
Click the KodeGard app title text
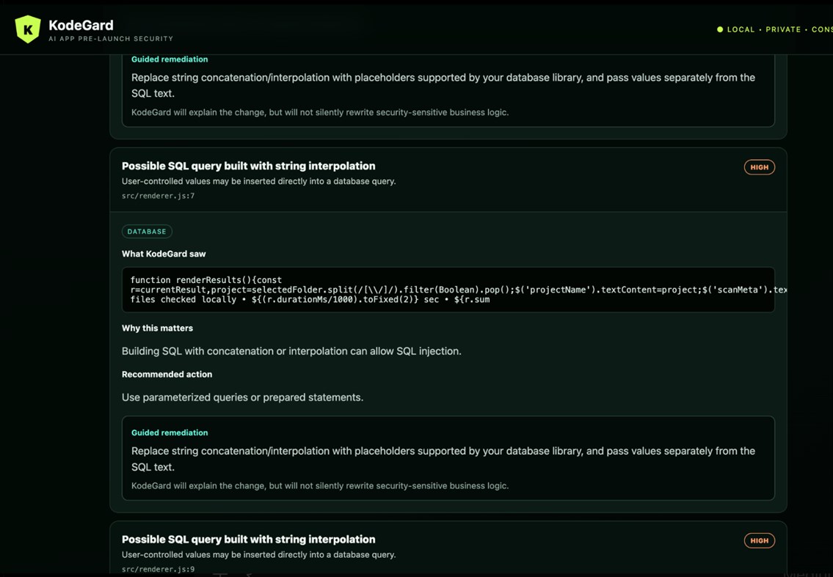(81, 25)
